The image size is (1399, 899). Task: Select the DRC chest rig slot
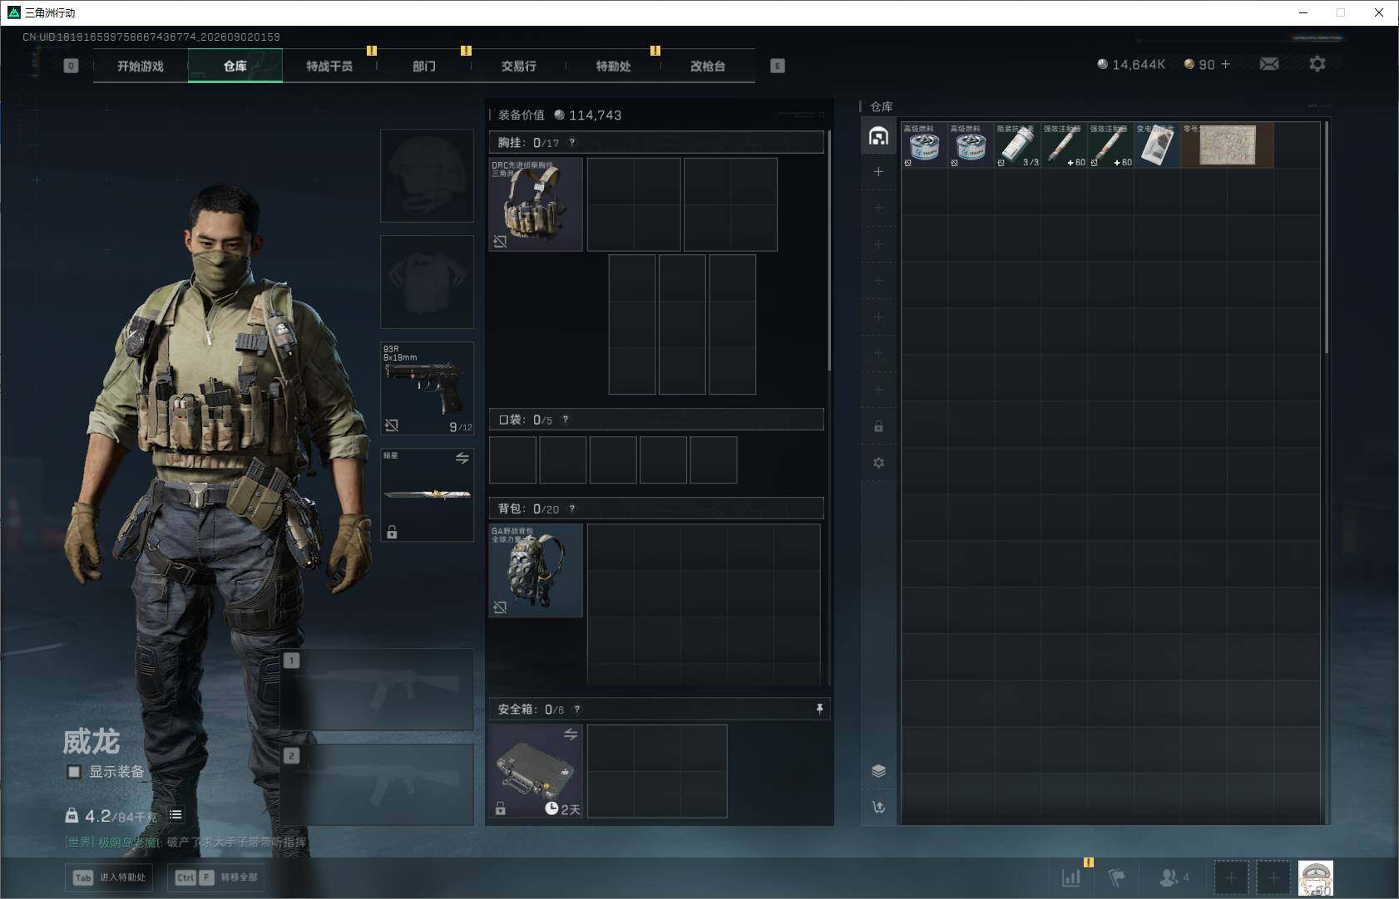536,204
